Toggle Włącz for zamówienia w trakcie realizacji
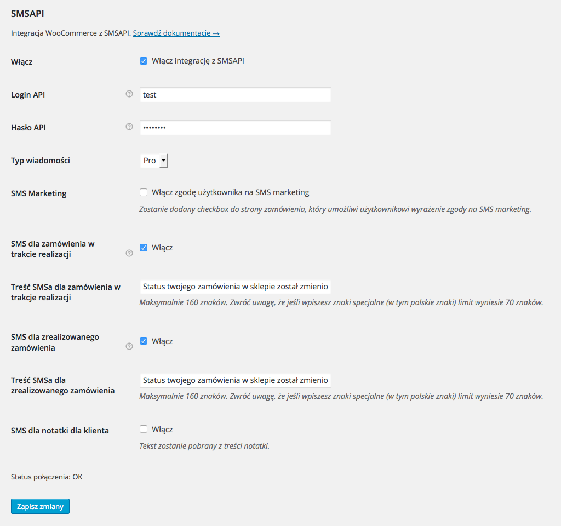Screen dimensions: 561x526 point(144,248)
